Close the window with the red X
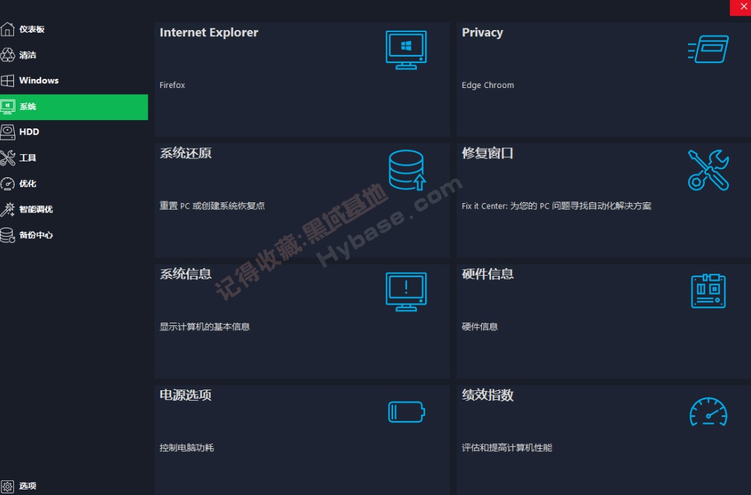This screenshot has height=495, width=751. coord(741,7)
